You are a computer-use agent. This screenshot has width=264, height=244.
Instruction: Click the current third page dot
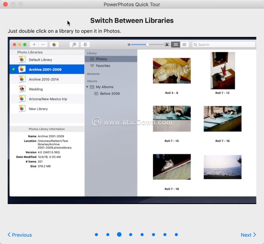(119, 234)
